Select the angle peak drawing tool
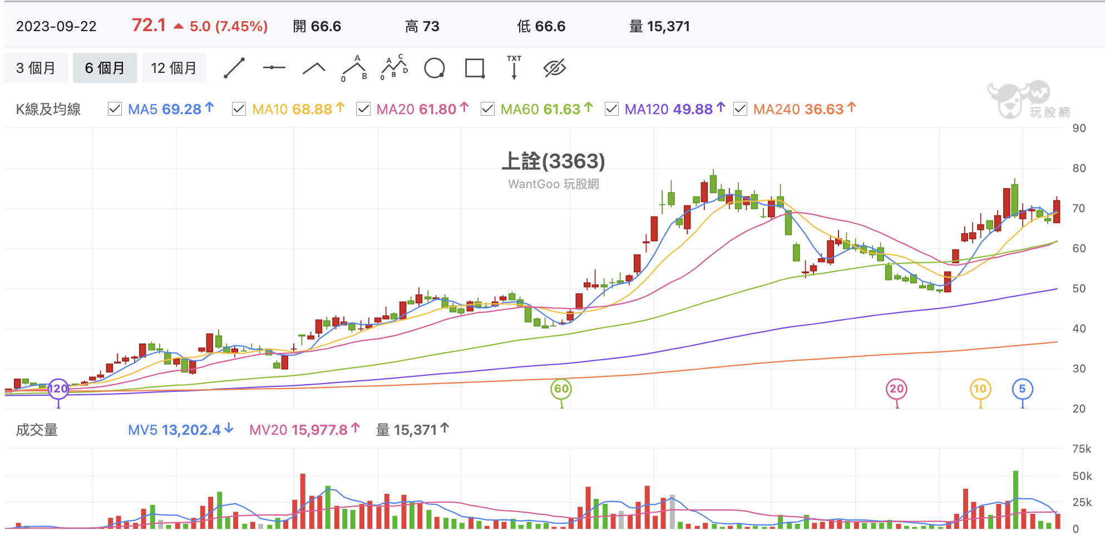The width and height of the screenshot is (1105, 540). [x=314, y=68]
